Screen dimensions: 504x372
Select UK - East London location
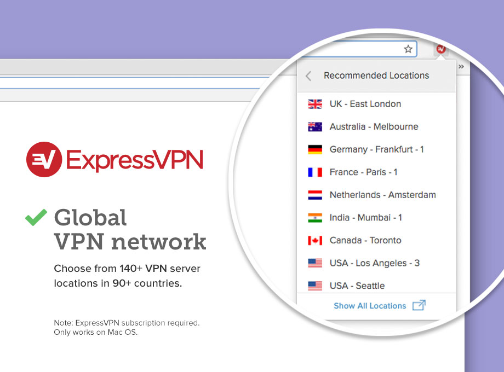(377, 104)
